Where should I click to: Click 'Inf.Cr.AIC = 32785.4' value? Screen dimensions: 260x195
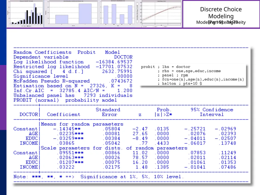click(47, 91)
